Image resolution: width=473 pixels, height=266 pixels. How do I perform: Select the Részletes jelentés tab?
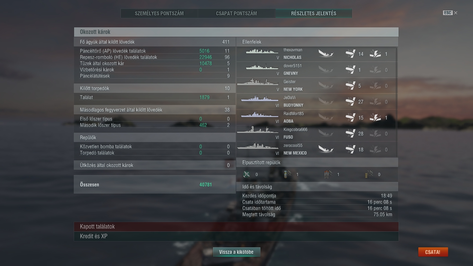point(314,14)
